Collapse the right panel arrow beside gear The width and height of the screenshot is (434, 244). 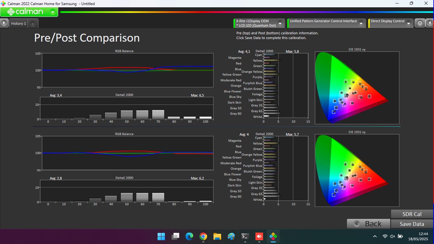[x=430, y=23]
